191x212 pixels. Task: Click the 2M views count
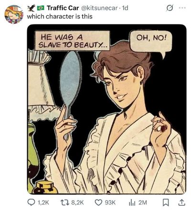tap(142, 202)
